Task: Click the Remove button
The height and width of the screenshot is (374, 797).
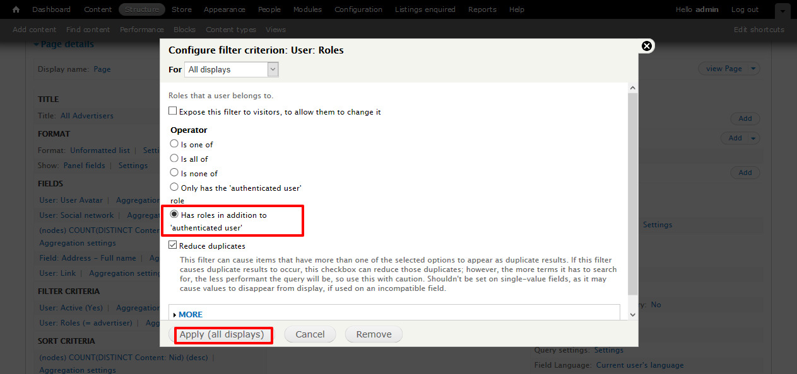Action: 374,334
